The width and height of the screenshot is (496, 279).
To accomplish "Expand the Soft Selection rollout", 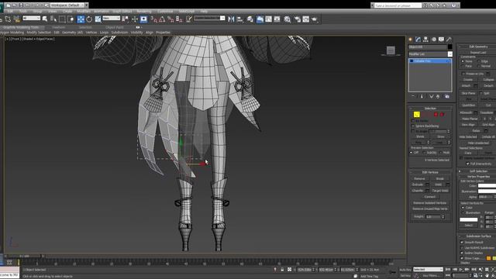I will (478, 171).
